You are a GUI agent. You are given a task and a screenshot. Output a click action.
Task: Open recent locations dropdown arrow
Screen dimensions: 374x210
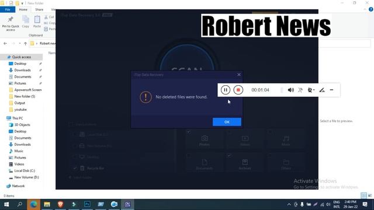click(x=19, y=44)
